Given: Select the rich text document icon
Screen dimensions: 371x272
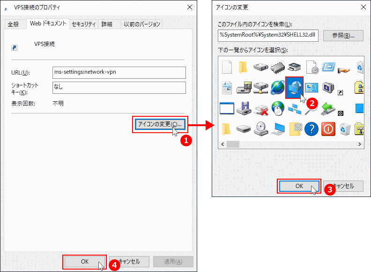Looking at the screenshot, I should click(x=227, y=88).
